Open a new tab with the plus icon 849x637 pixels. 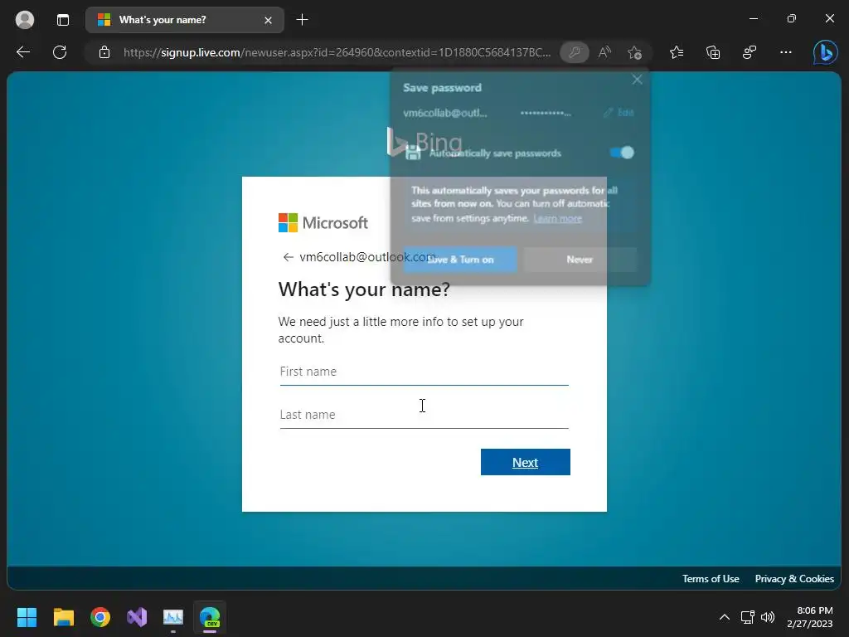(x=302, y=20)
